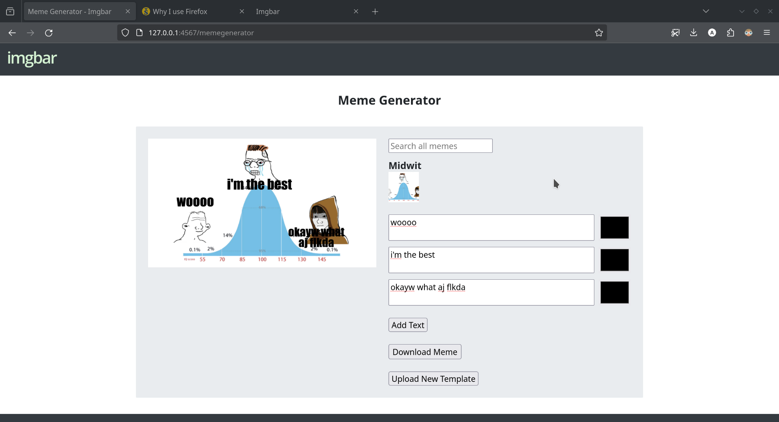
Task: Click the imgbar logo link
Action: [32, 58]
